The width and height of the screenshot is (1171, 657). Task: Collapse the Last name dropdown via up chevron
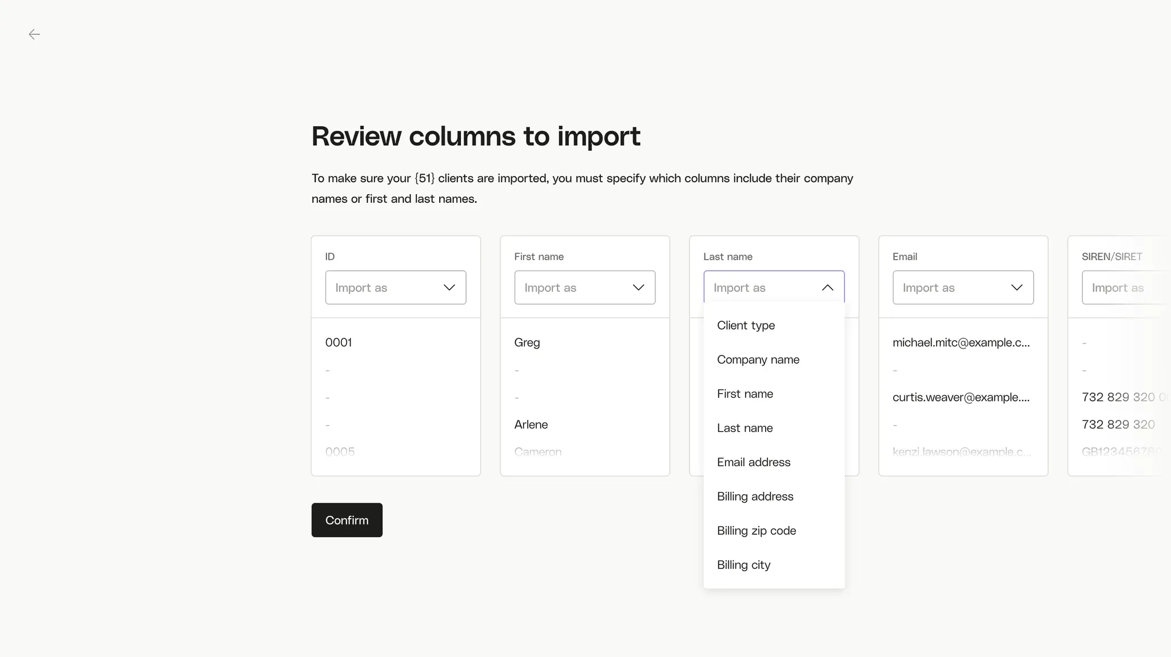827,287
